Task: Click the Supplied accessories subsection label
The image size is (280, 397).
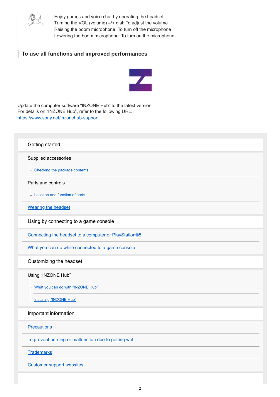Action: click(49, 158)
